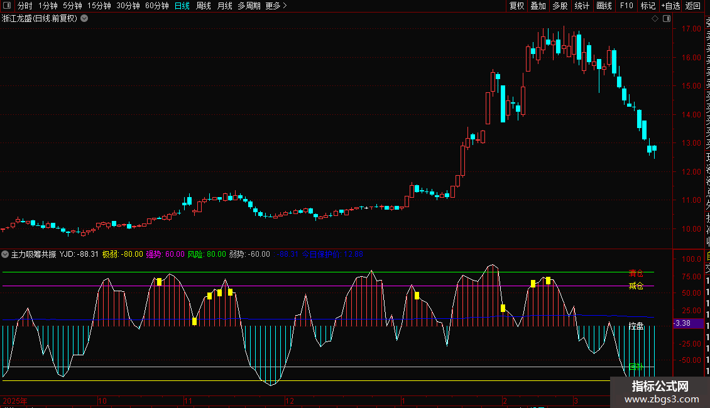Add stock with +自选 button
The image size is (710, 408).
tap(670, 6)
